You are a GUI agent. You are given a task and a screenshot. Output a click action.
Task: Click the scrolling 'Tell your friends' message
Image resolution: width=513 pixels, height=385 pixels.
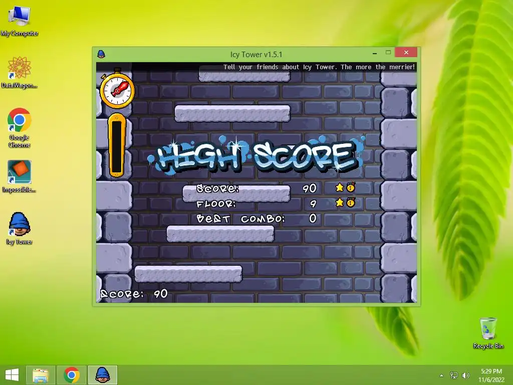click(x=319, y=67)
